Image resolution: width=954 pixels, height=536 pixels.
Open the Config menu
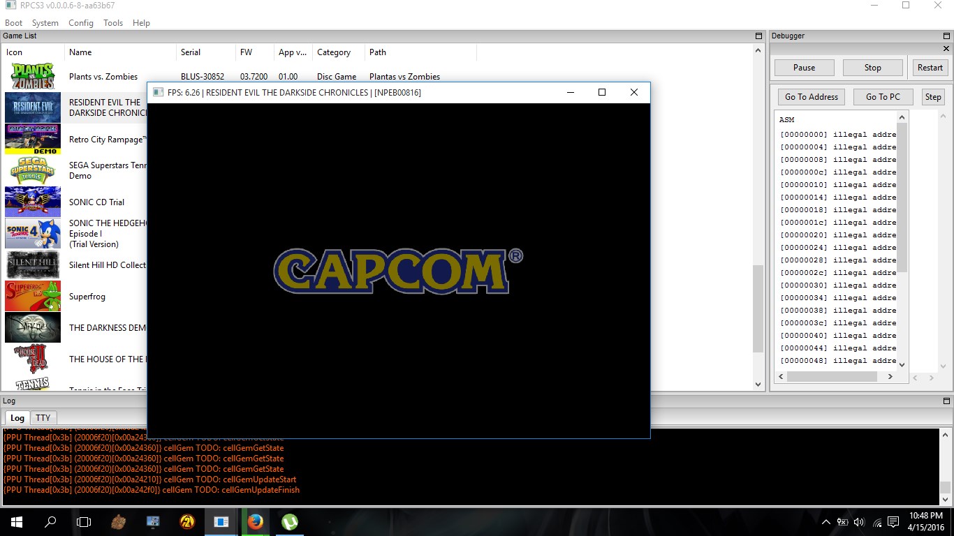pos(81,23)
